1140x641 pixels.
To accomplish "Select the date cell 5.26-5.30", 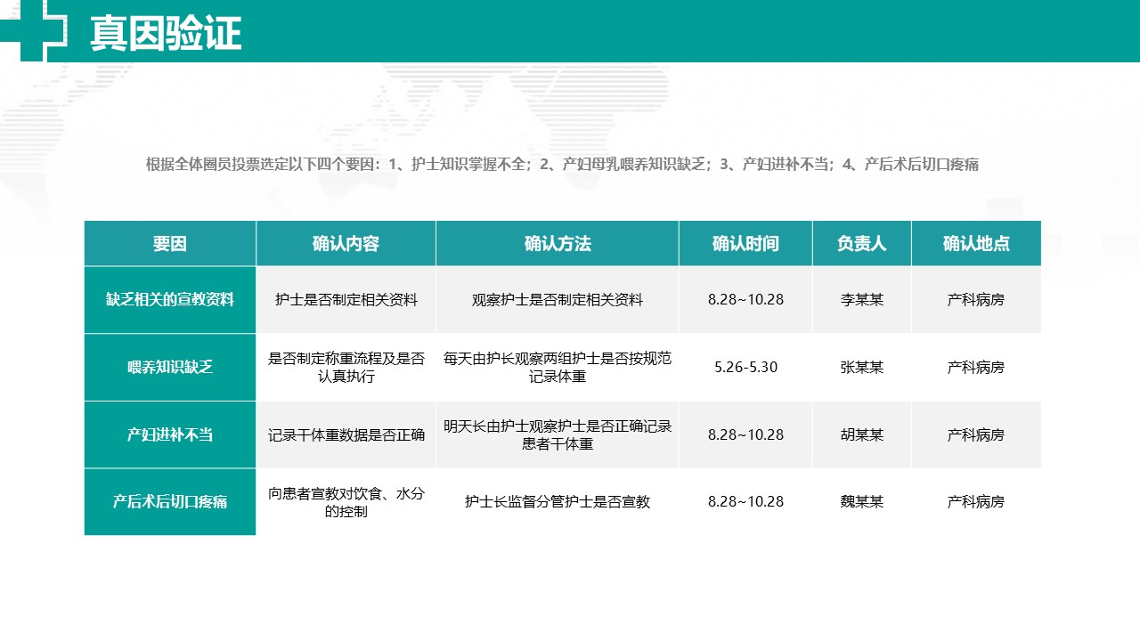I will 745,367.
